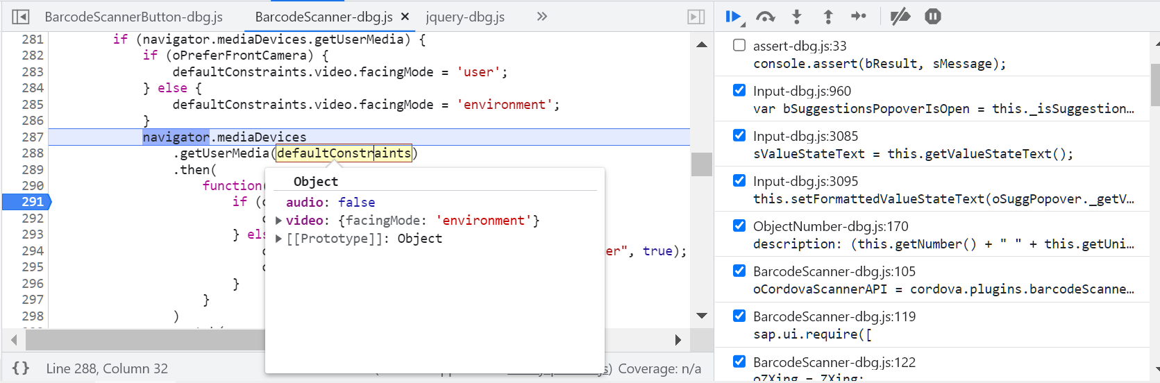Click the editor vertical scrollbar thumb
Screen dimensions: 1160x383
[x=702, y=164]
